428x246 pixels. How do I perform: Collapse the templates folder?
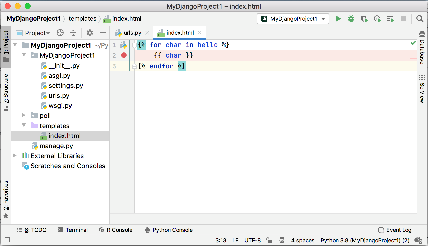(23, 125)
